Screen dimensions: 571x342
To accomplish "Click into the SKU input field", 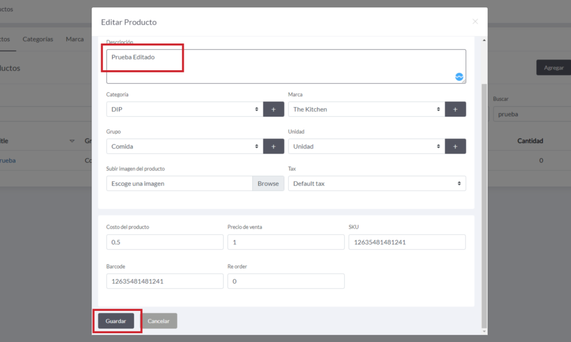I will [x=407, y=242].
